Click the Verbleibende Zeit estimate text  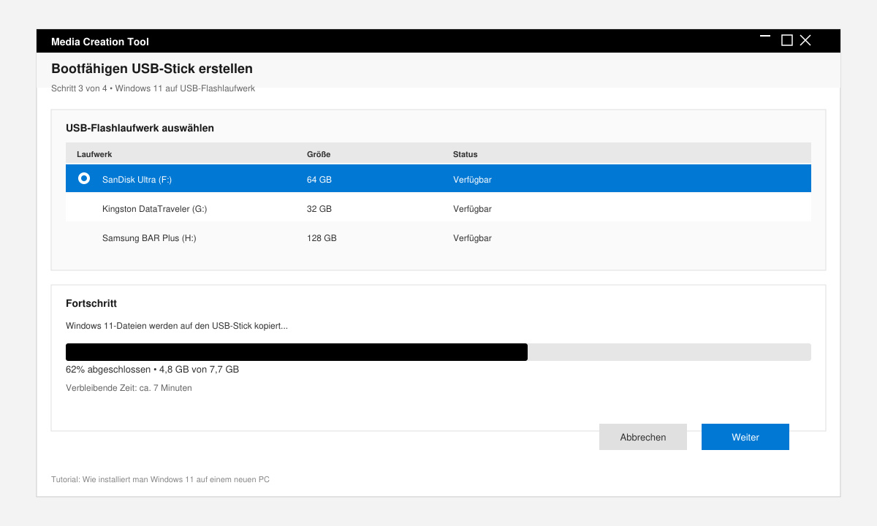129,388
